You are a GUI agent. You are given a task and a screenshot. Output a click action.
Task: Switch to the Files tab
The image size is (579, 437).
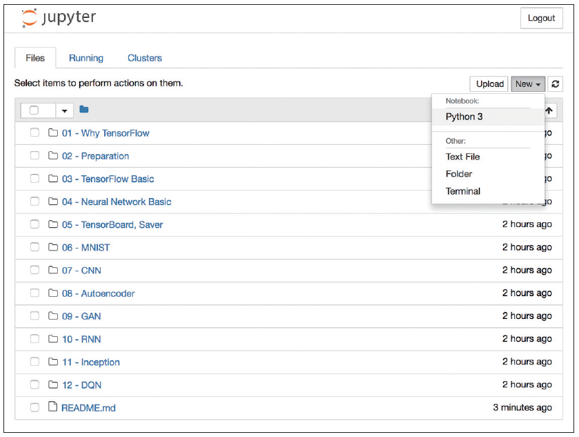35,58
